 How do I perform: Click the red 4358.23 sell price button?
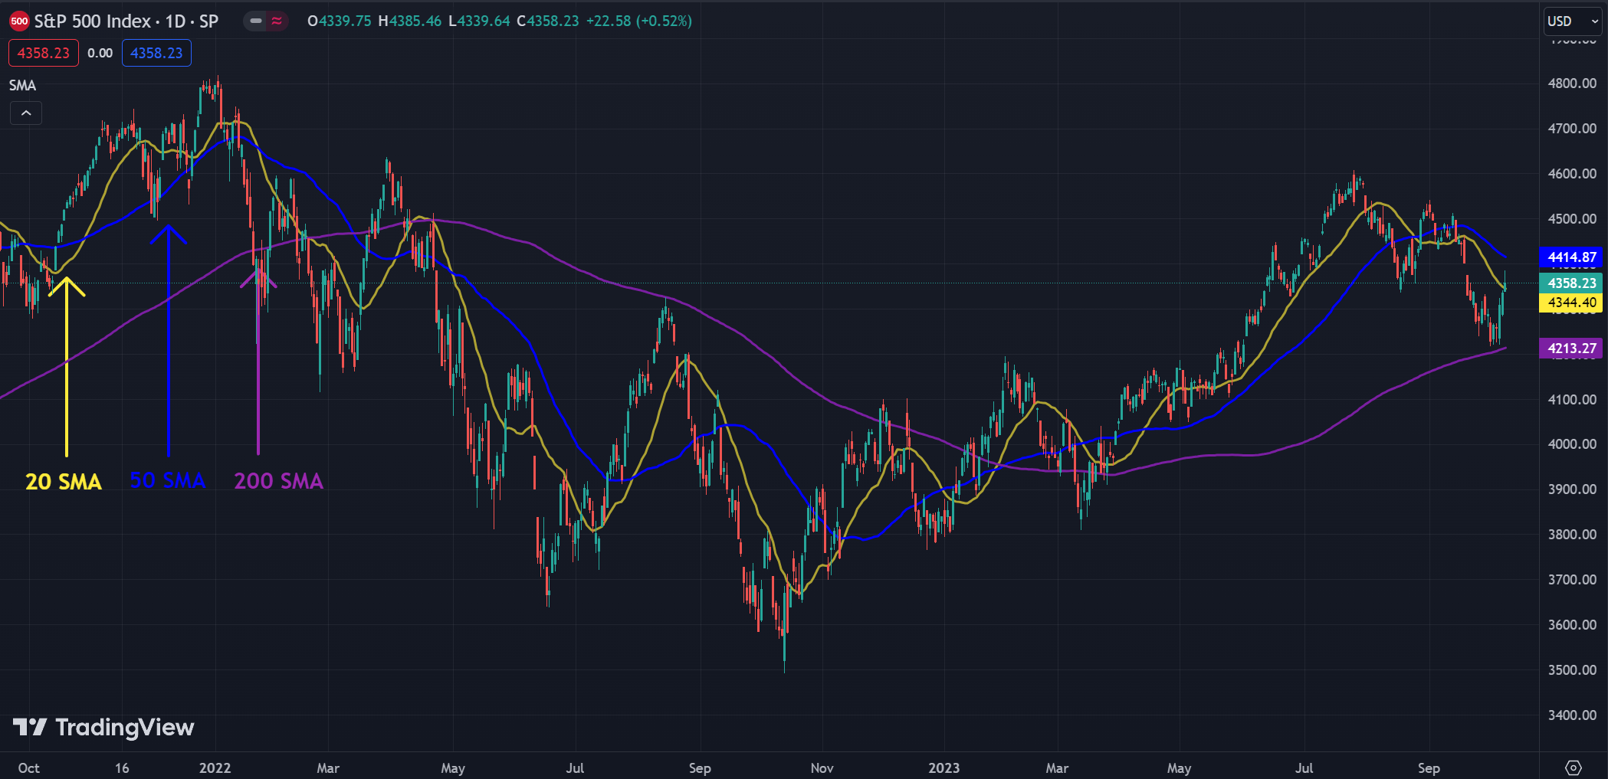(44, 53)
